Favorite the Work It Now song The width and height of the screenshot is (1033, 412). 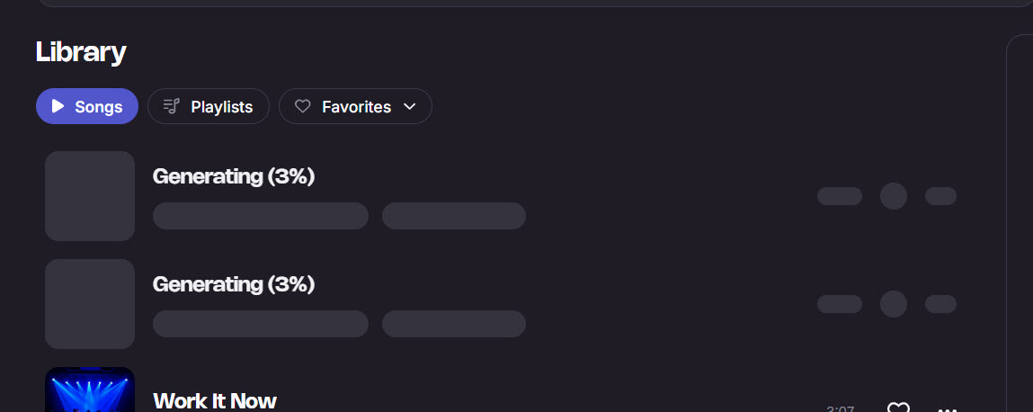[898, 408]
